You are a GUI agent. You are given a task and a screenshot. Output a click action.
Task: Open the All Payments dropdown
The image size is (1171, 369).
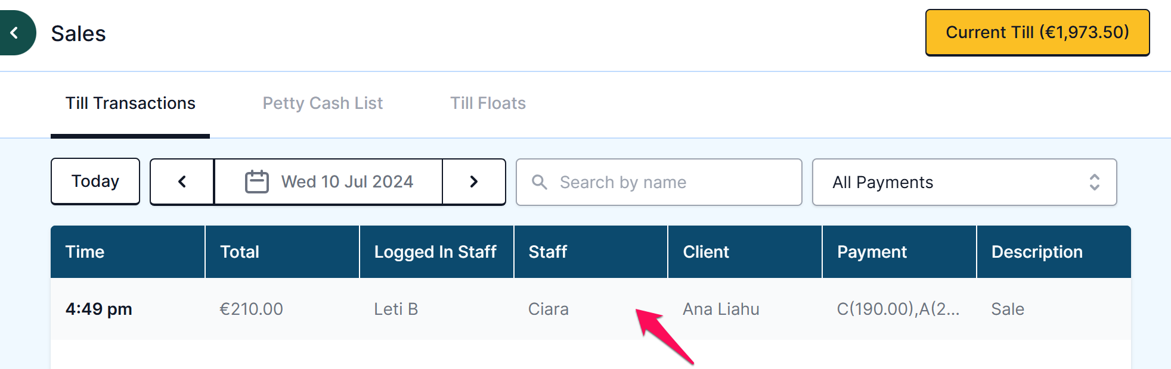964,182
